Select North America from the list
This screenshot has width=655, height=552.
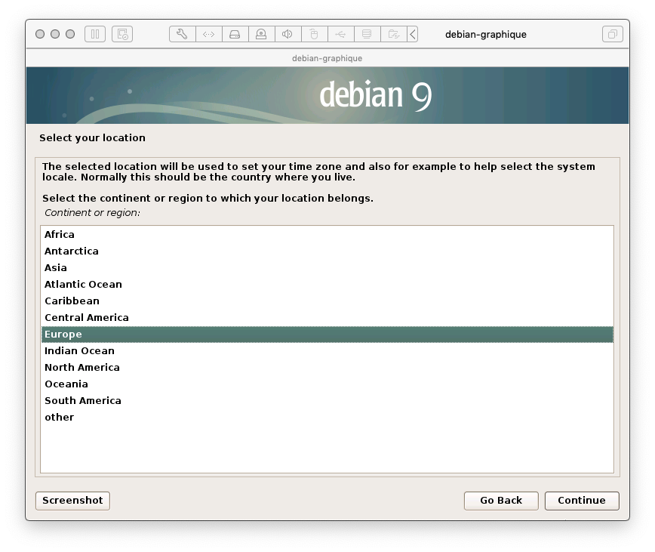coord(327,368)
